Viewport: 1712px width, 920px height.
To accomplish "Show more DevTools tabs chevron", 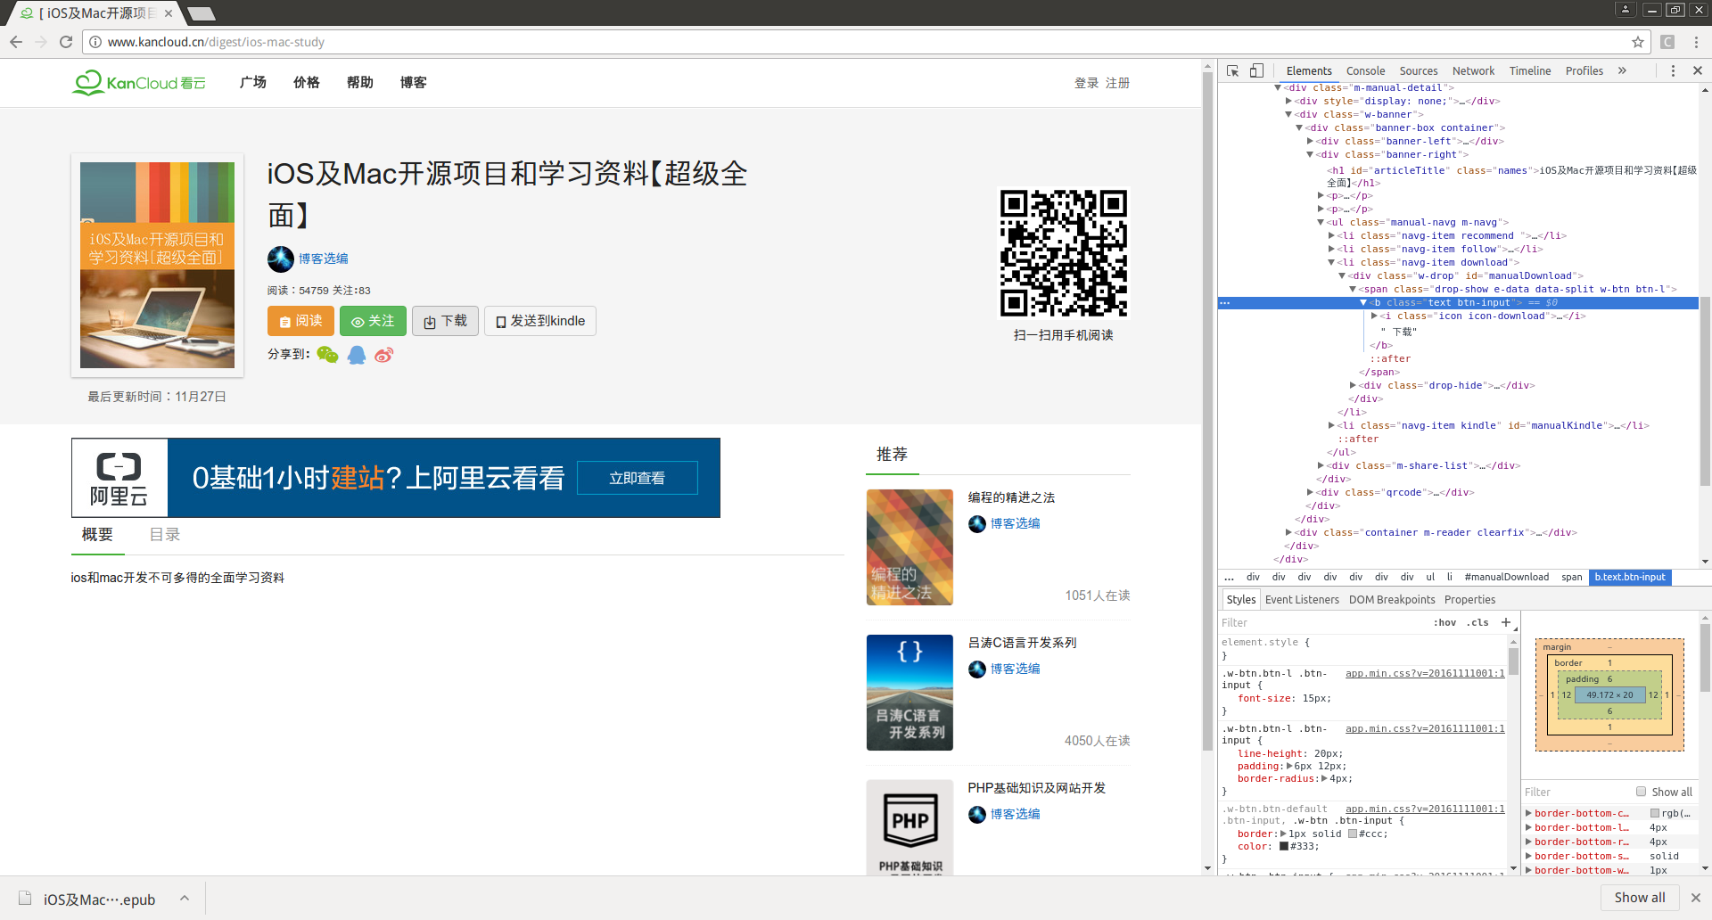I will (1622, 70).
